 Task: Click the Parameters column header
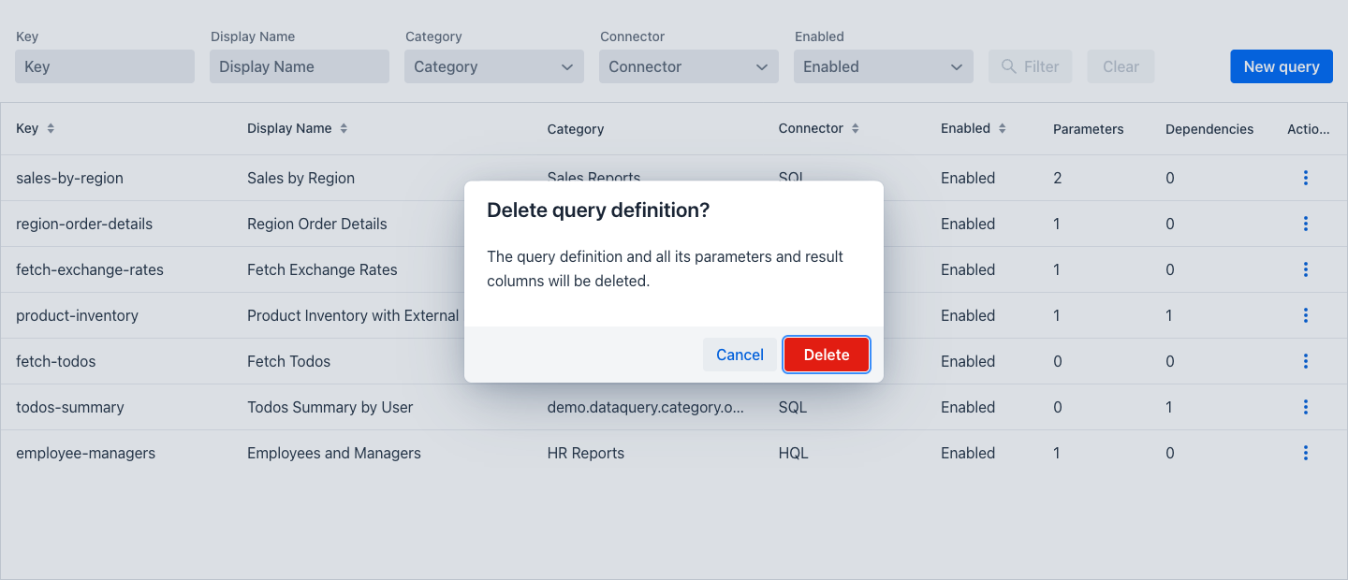[1088, 129]
